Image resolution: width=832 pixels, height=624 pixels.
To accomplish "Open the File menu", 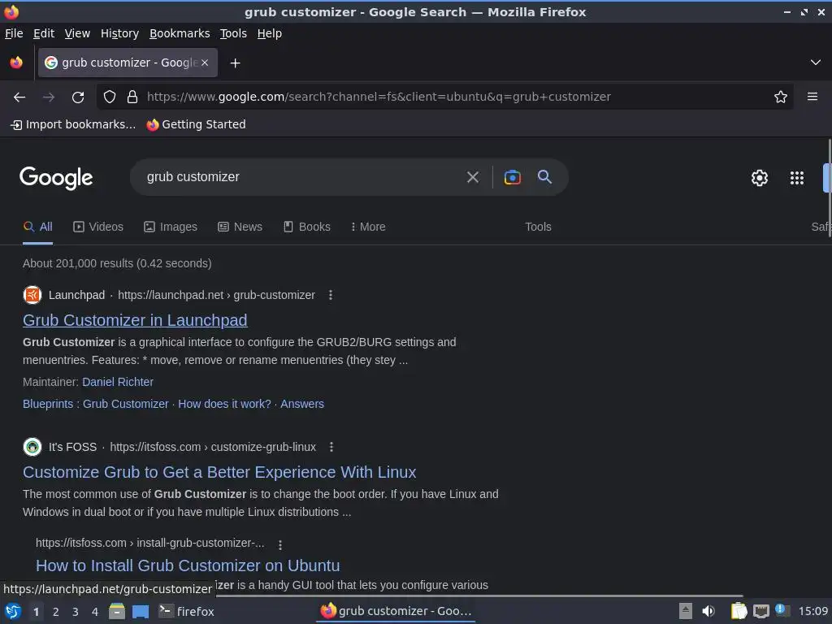I will click(x=14, y=33).
